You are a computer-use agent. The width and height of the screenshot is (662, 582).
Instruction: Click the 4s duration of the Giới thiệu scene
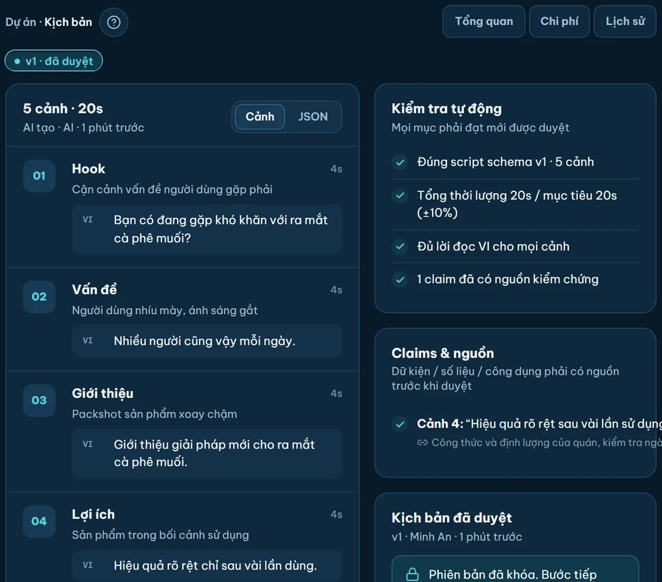coord(337,394)
